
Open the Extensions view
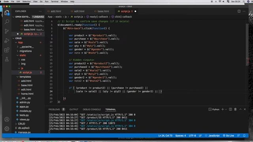point(7,50)
